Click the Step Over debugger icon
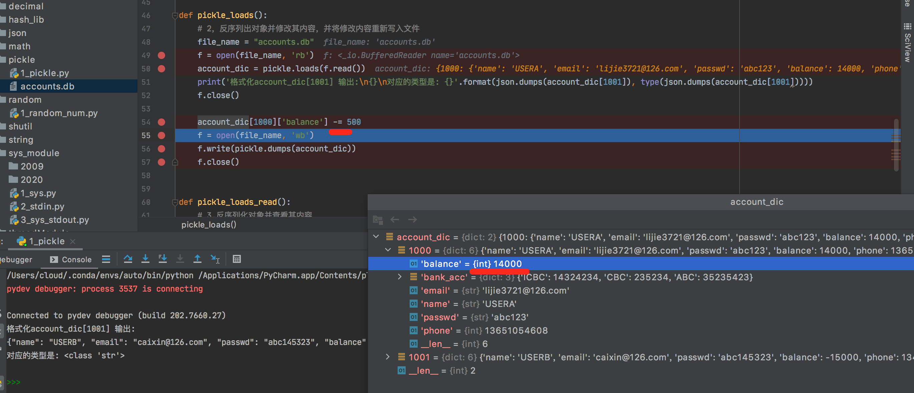 pyautogui.click(x=128, y=259)
